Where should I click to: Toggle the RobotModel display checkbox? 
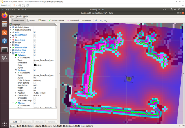pos(34,35)
